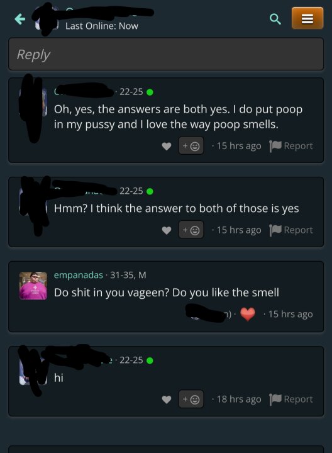This screenshot has height=453, width=332.
Task: Add emoji reaction to "hi" post
Action: coord(191,399)
